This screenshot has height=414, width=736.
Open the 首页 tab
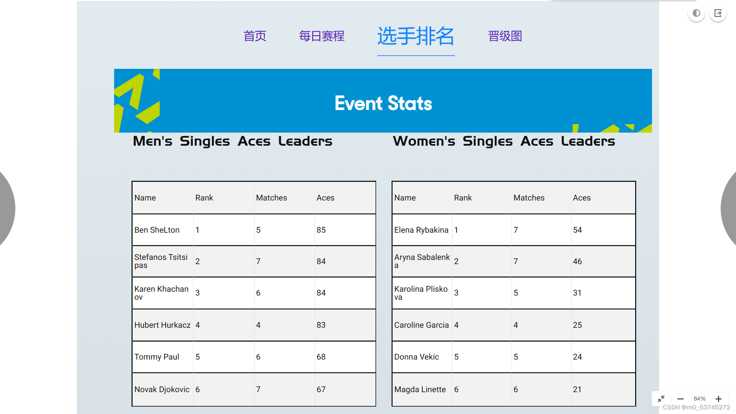[x=255, y=36]
